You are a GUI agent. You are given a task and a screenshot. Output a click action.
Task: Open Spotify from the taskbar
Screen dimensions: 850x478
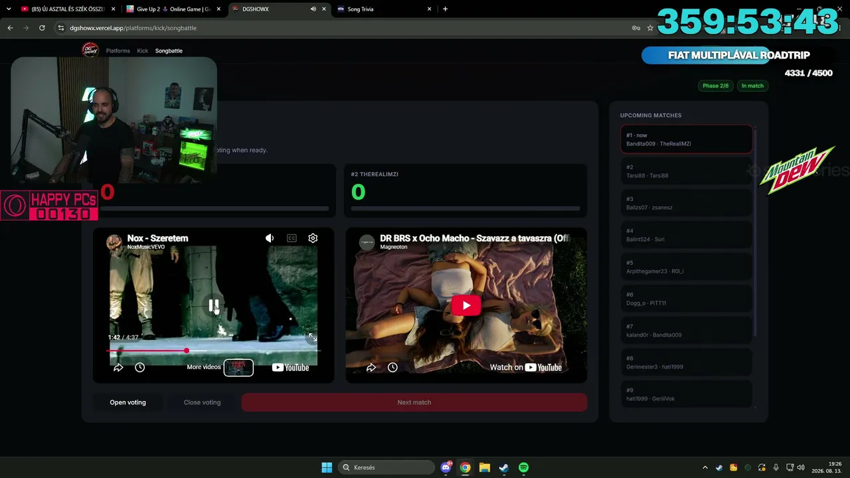[523, 467]
